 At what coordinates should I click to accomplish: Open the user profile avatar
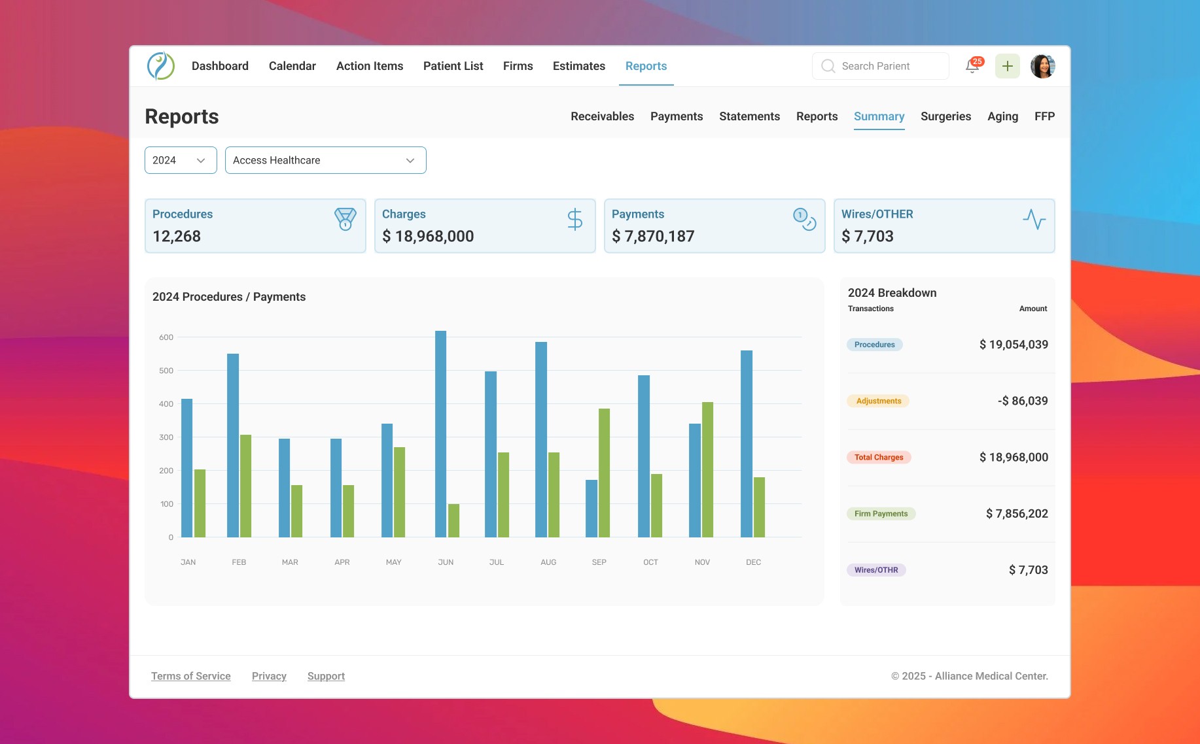(1042, 66)
